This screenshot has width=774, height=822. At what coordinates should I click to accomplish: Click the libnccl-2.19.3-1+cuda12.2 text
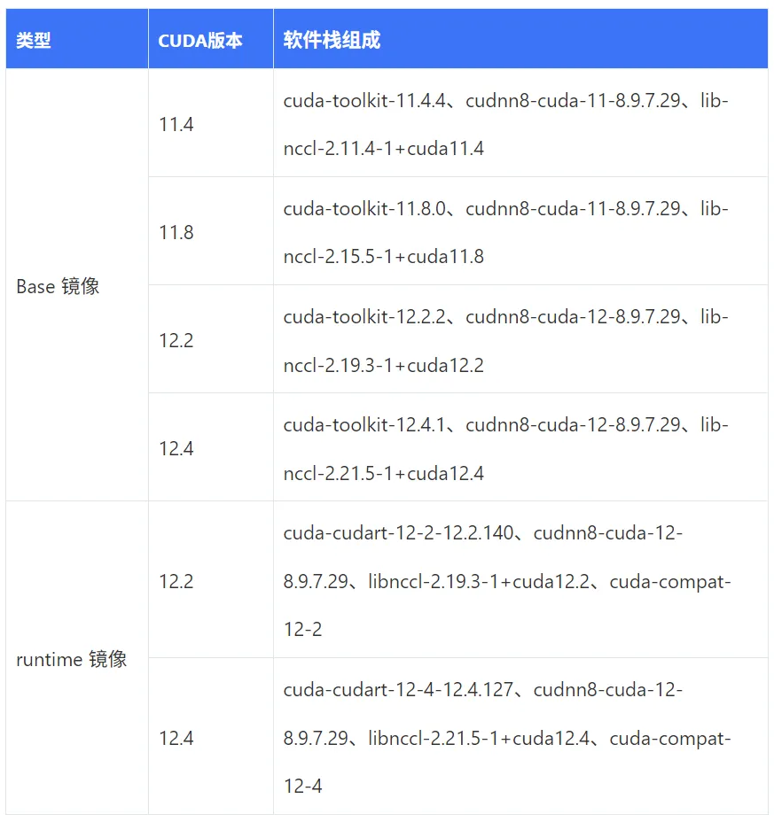(x=479, y=581)
